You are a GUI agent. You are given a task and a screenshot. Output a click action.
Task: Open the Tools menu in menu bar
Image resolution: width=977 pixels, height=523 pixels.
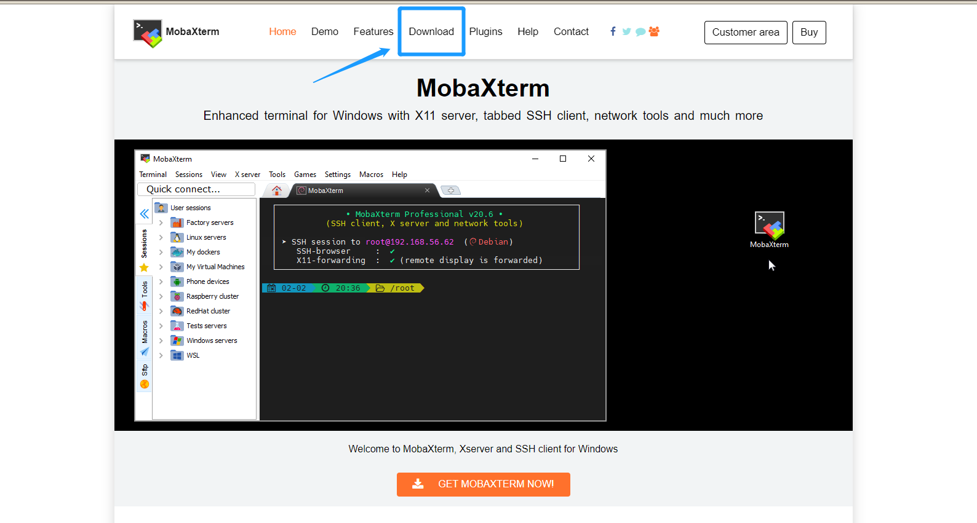click(x=277, y=175)
